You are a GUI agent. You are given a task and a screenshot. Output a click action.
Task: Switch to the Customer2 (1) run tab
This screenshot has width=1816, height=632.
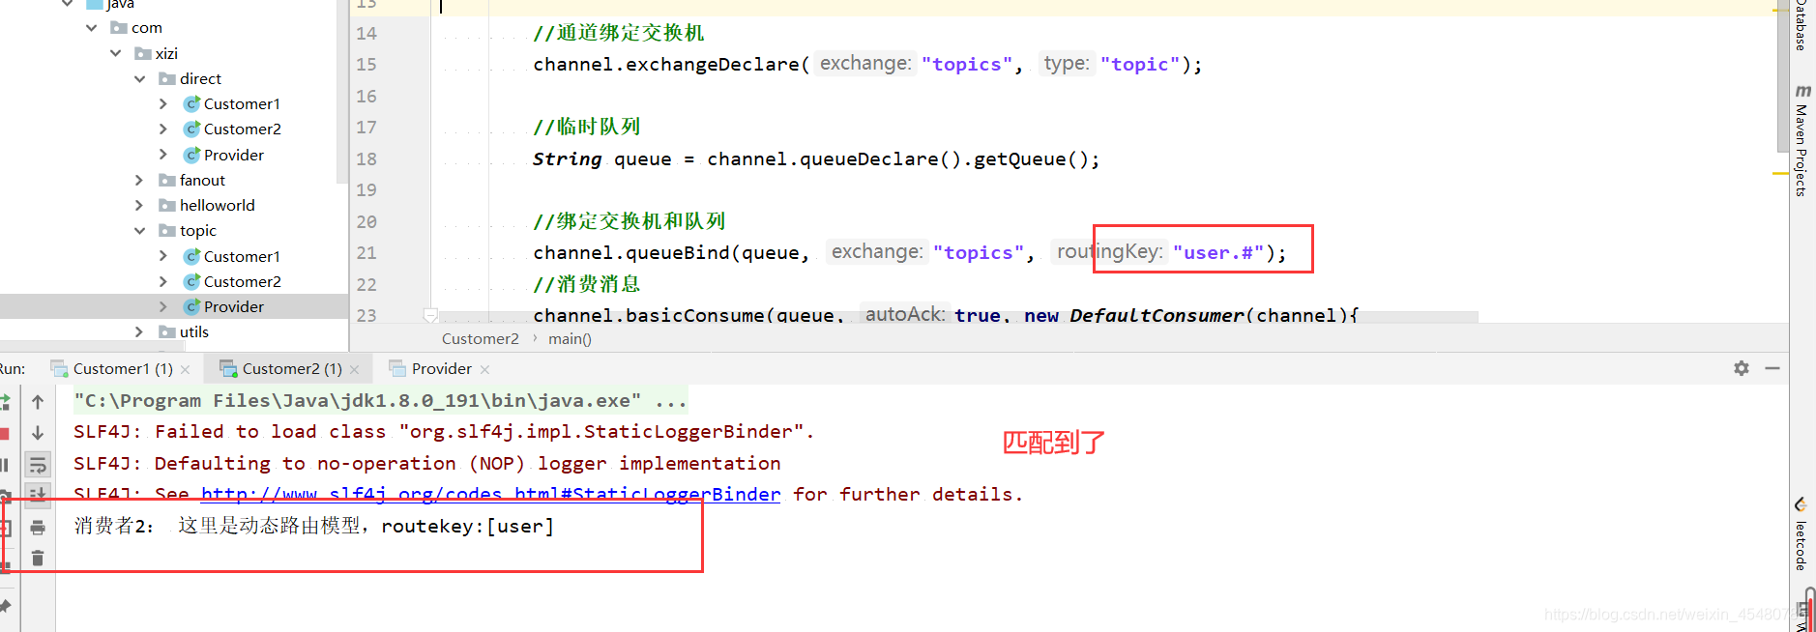point(290,368)
